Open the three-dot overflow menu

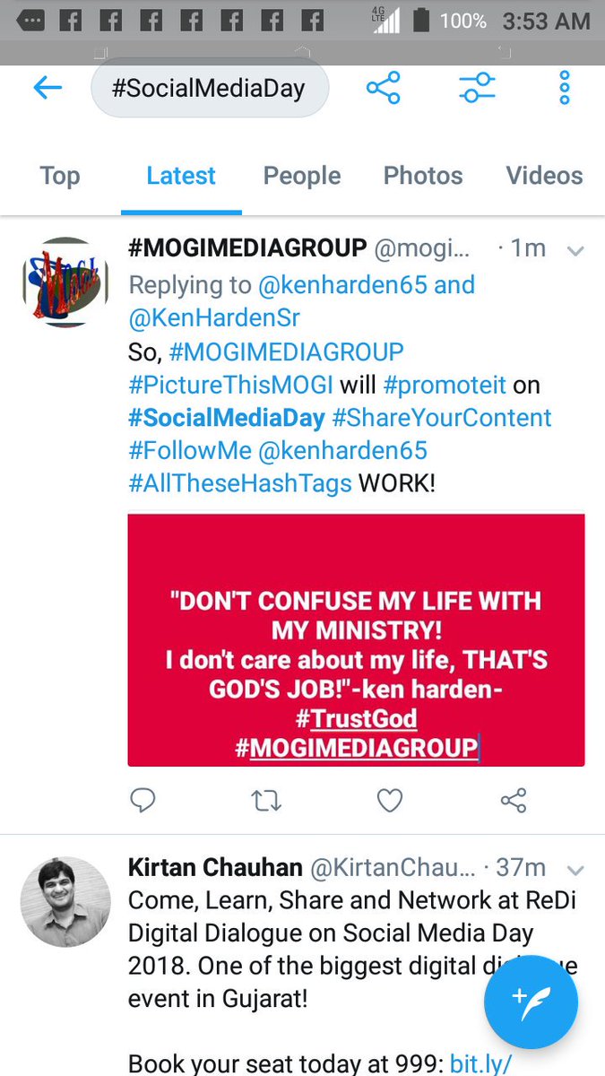point(564,88)
